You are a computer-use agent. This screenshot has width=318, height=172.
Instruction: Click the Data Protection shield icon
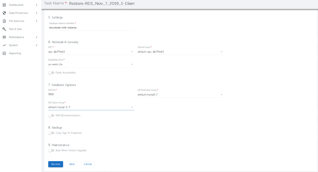pyautogui.click(x=4, y=13)
